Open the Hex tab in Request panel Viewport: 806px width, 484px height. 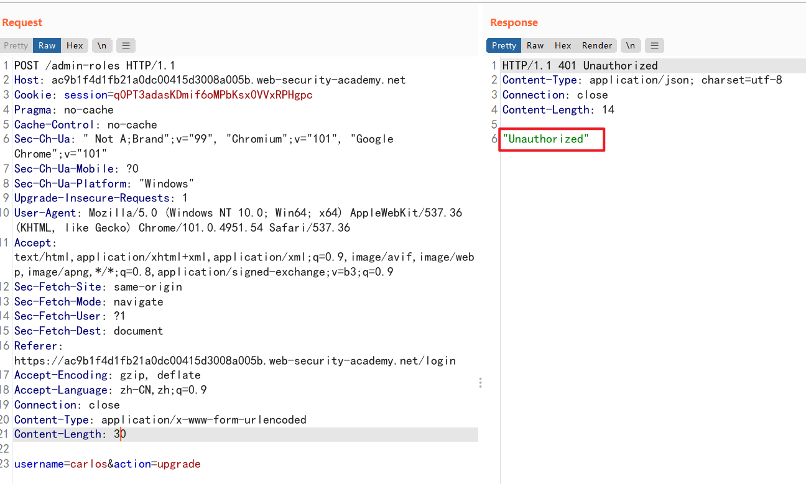[75, 45]
